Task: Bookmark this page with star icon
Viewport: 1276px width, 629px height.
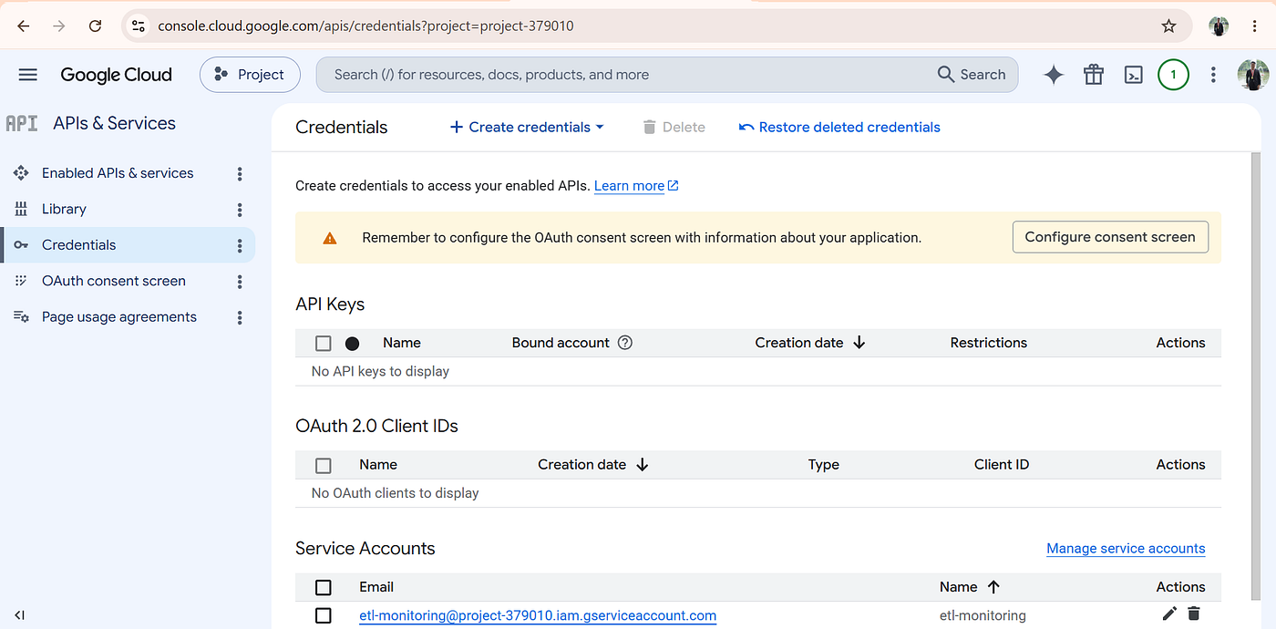Action: pyautogui.click(x=1169, y=26)
